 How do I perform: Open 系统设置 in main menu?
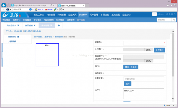click(116, 15)
